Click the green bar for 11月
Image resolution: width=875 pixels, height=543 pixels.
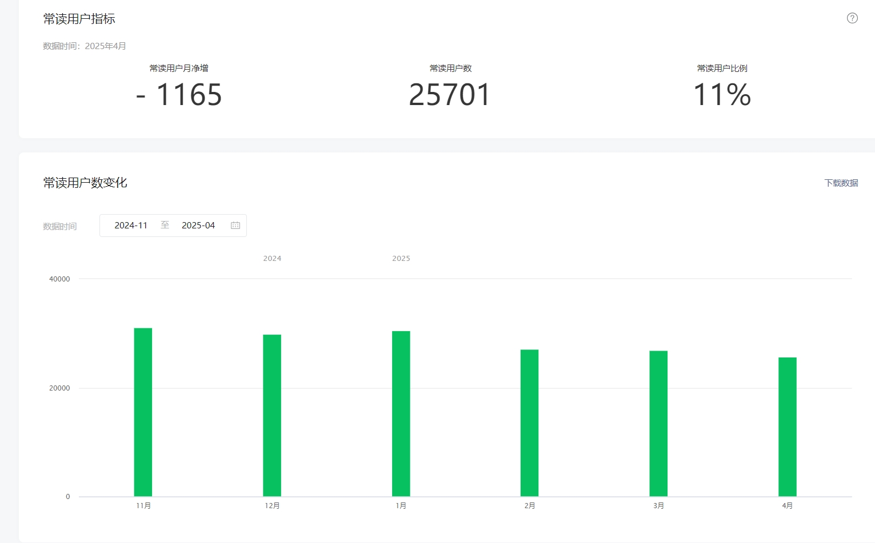143,412
